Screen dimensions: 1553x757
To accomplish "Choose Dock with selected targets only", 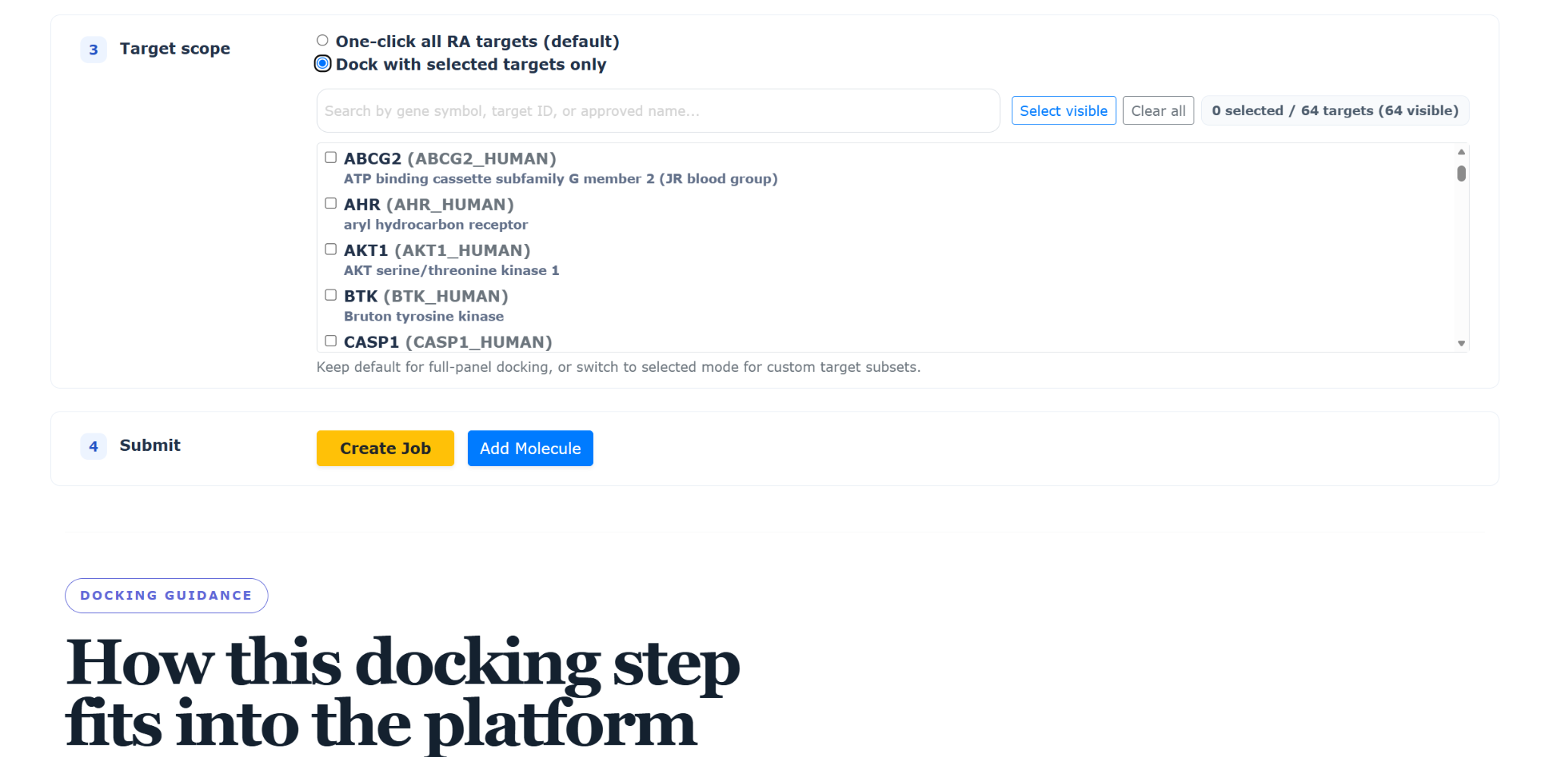I will (x=322, y=64).
